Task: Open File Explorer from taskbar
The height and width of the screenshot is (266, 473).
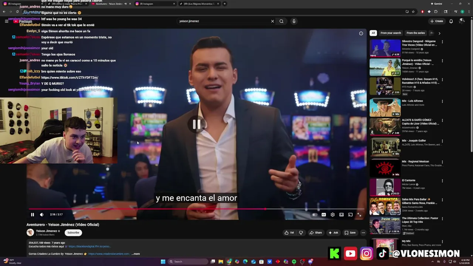Action: (x=221, y=262)
